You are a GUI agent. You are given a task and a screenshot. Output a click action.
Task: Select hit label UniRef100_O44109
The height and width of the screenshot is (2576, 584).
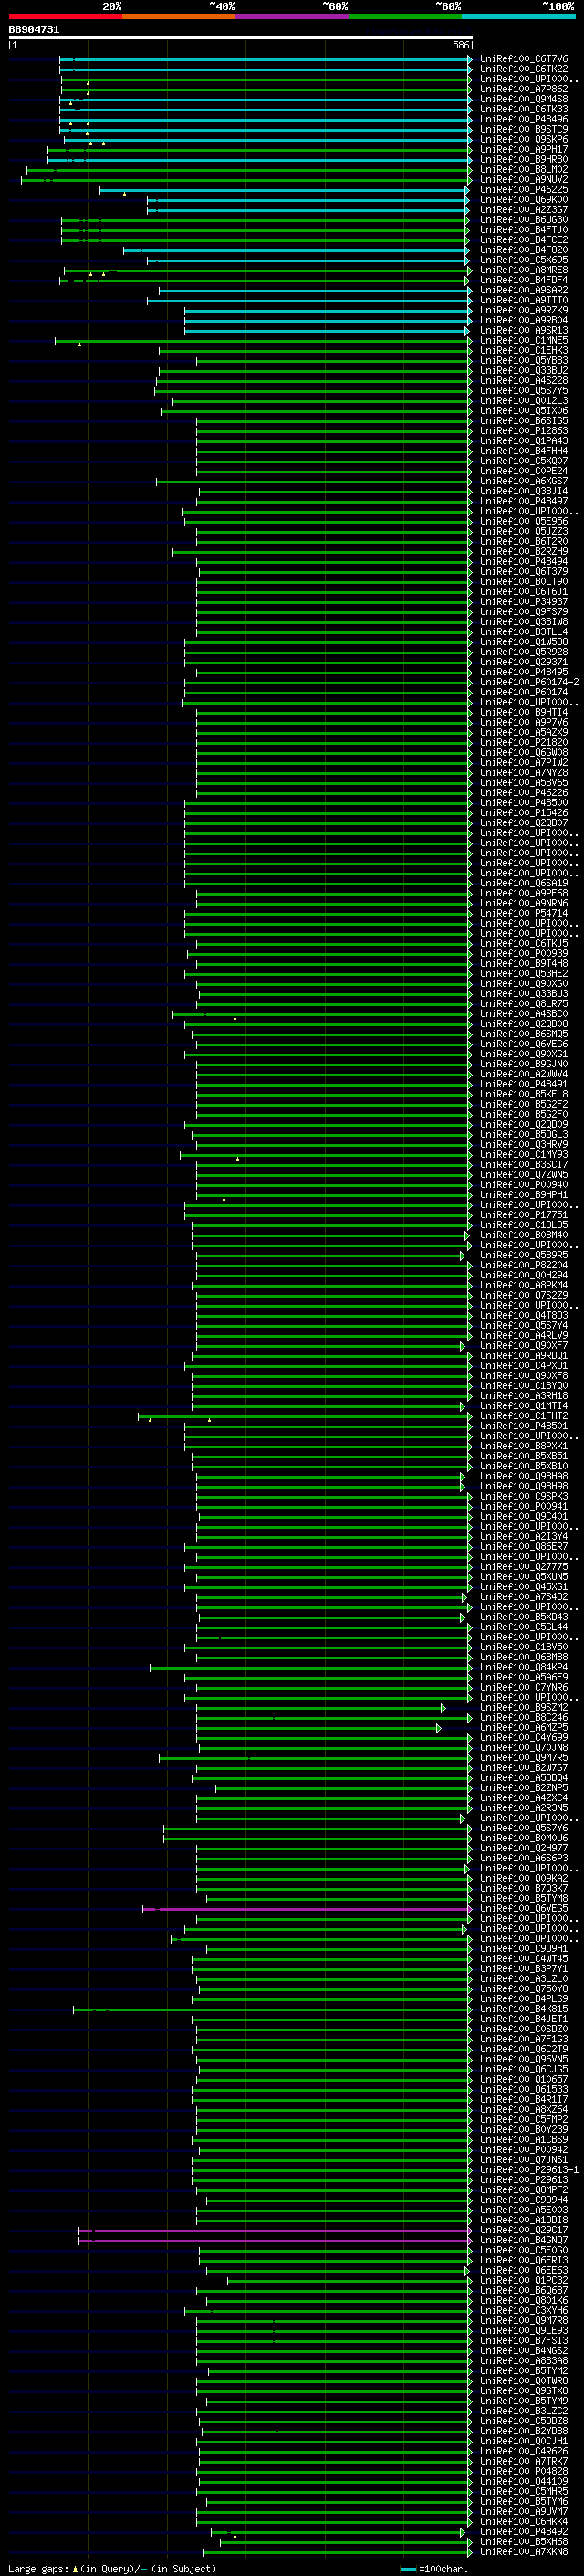523,2482
